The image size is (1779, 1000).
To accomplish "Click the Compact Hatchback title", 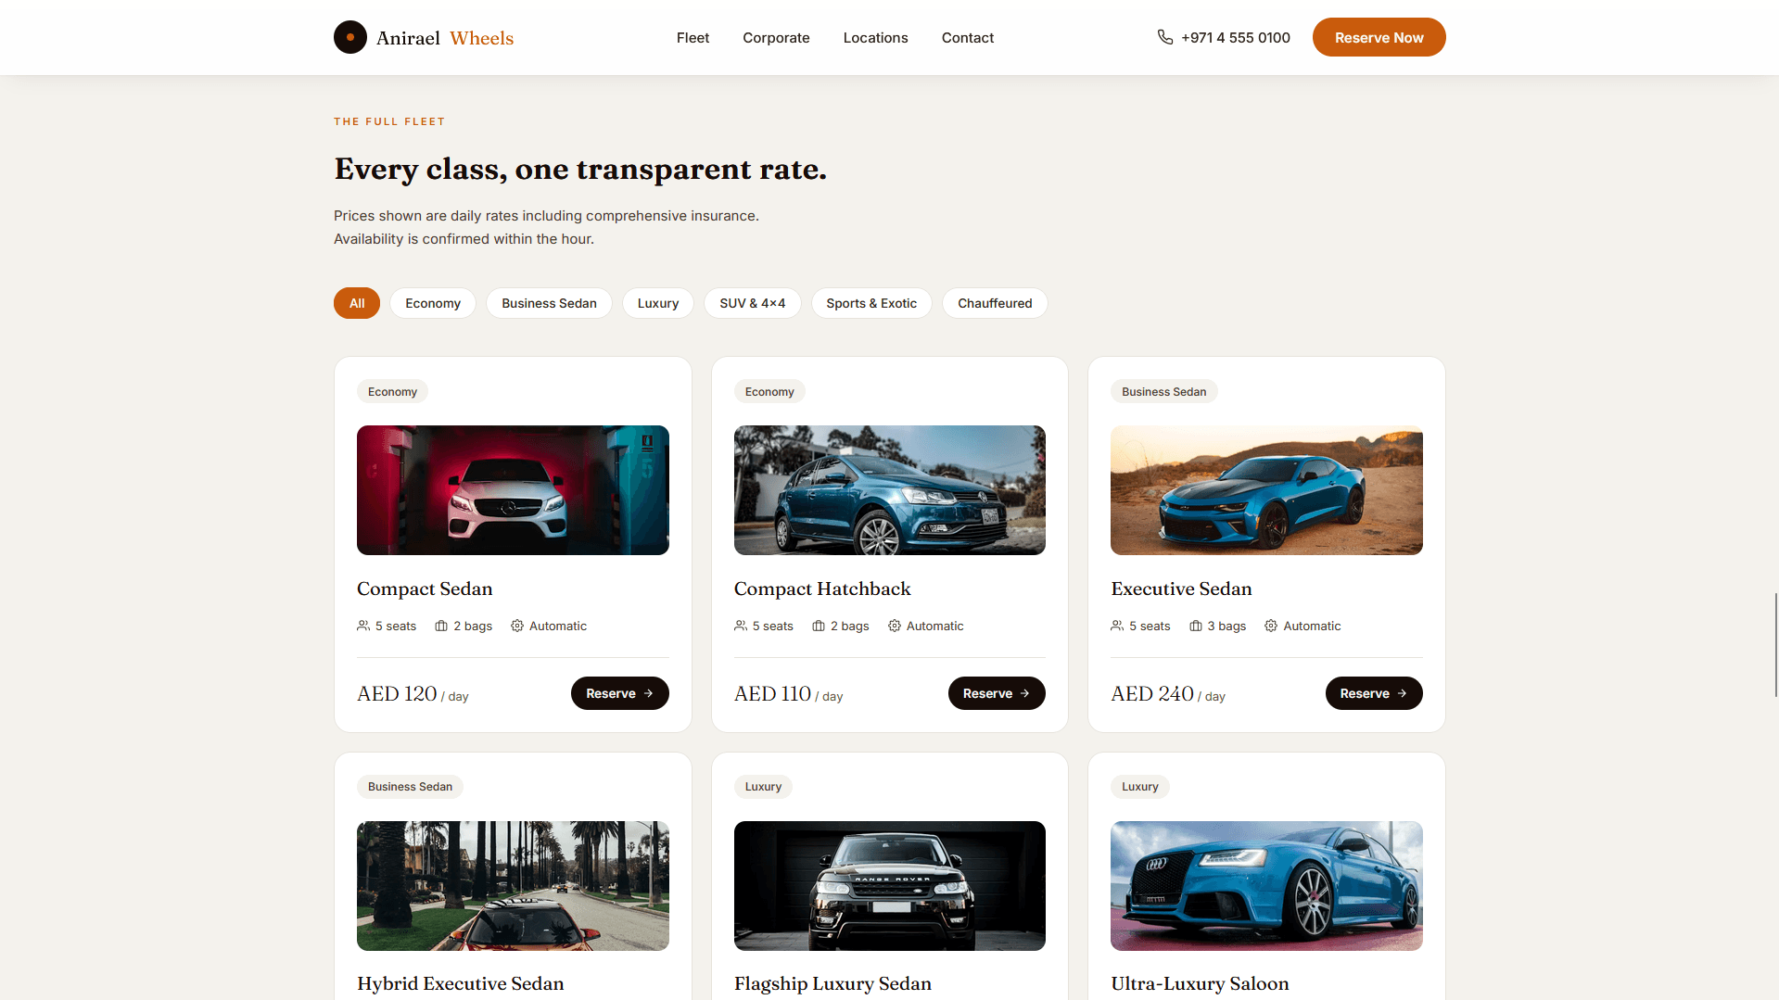I will pyautogui.click(x=822, y=589).
